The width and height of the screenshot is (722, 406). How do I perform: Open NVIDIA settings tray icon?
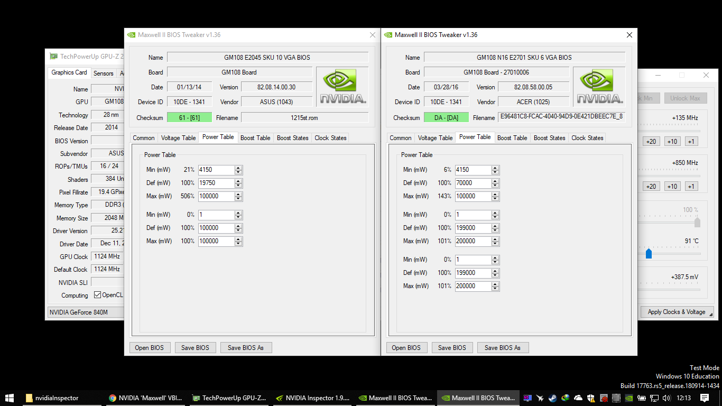pyautogui.click(x=629, y=398)
